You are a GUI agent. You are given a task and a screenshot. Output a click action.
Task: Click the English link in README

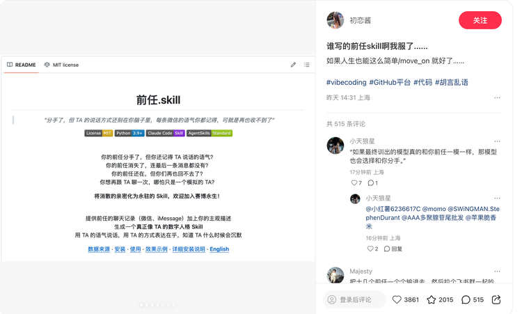click(219, 249)
